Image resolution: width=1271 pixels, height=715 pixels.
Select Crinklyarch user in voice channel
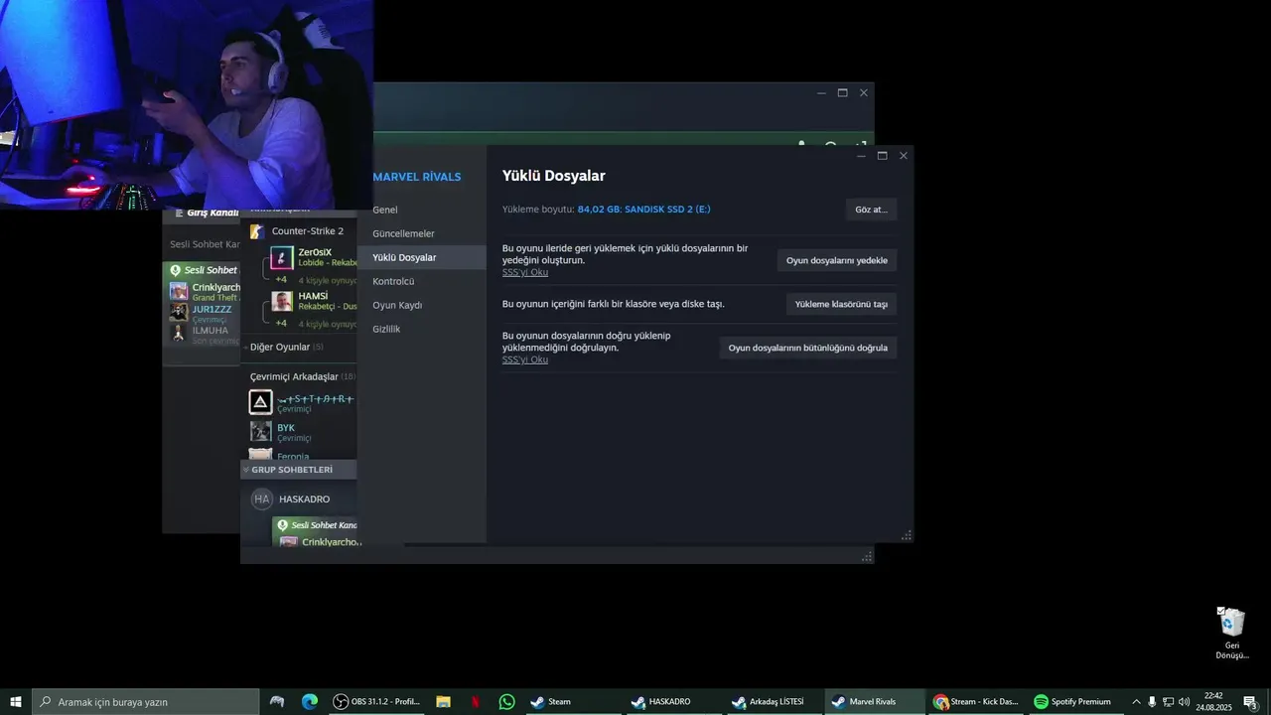point(215,287)
